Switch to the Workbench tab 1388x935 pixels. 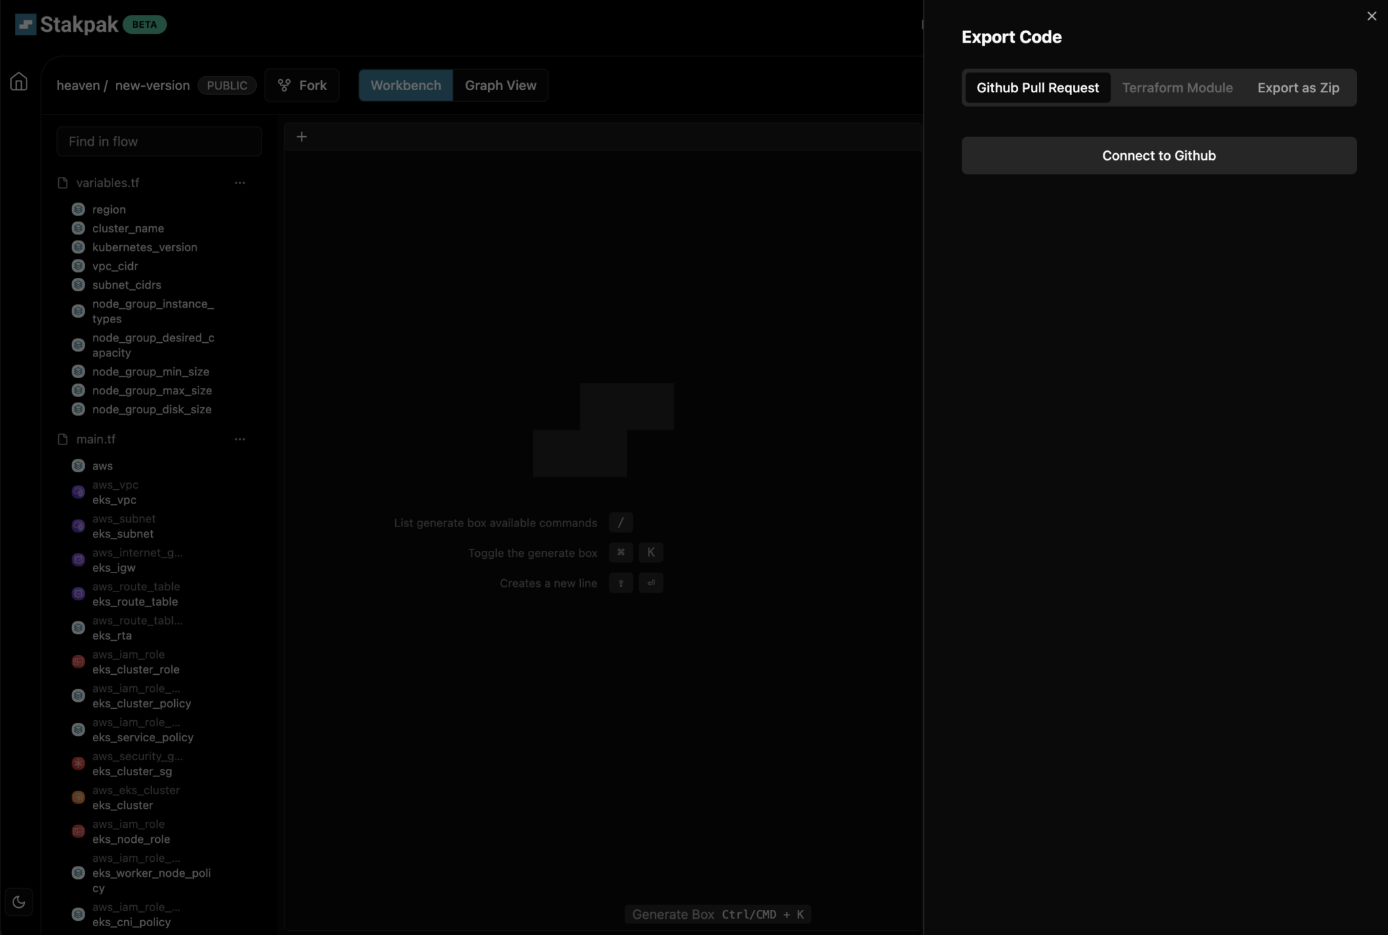pos(405,85)
